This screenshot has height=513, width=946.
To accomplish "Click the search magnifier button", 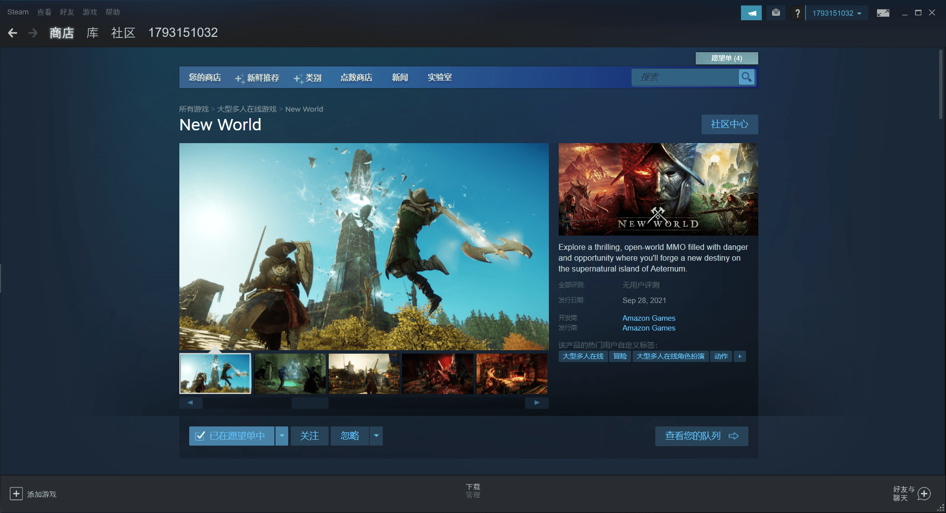I will coord(746,77).
